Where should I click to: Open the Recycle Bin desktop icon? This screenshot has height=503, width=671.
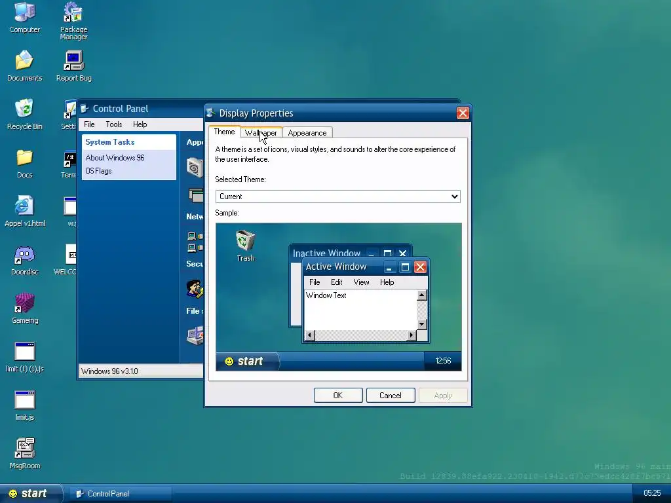[24, 114]
